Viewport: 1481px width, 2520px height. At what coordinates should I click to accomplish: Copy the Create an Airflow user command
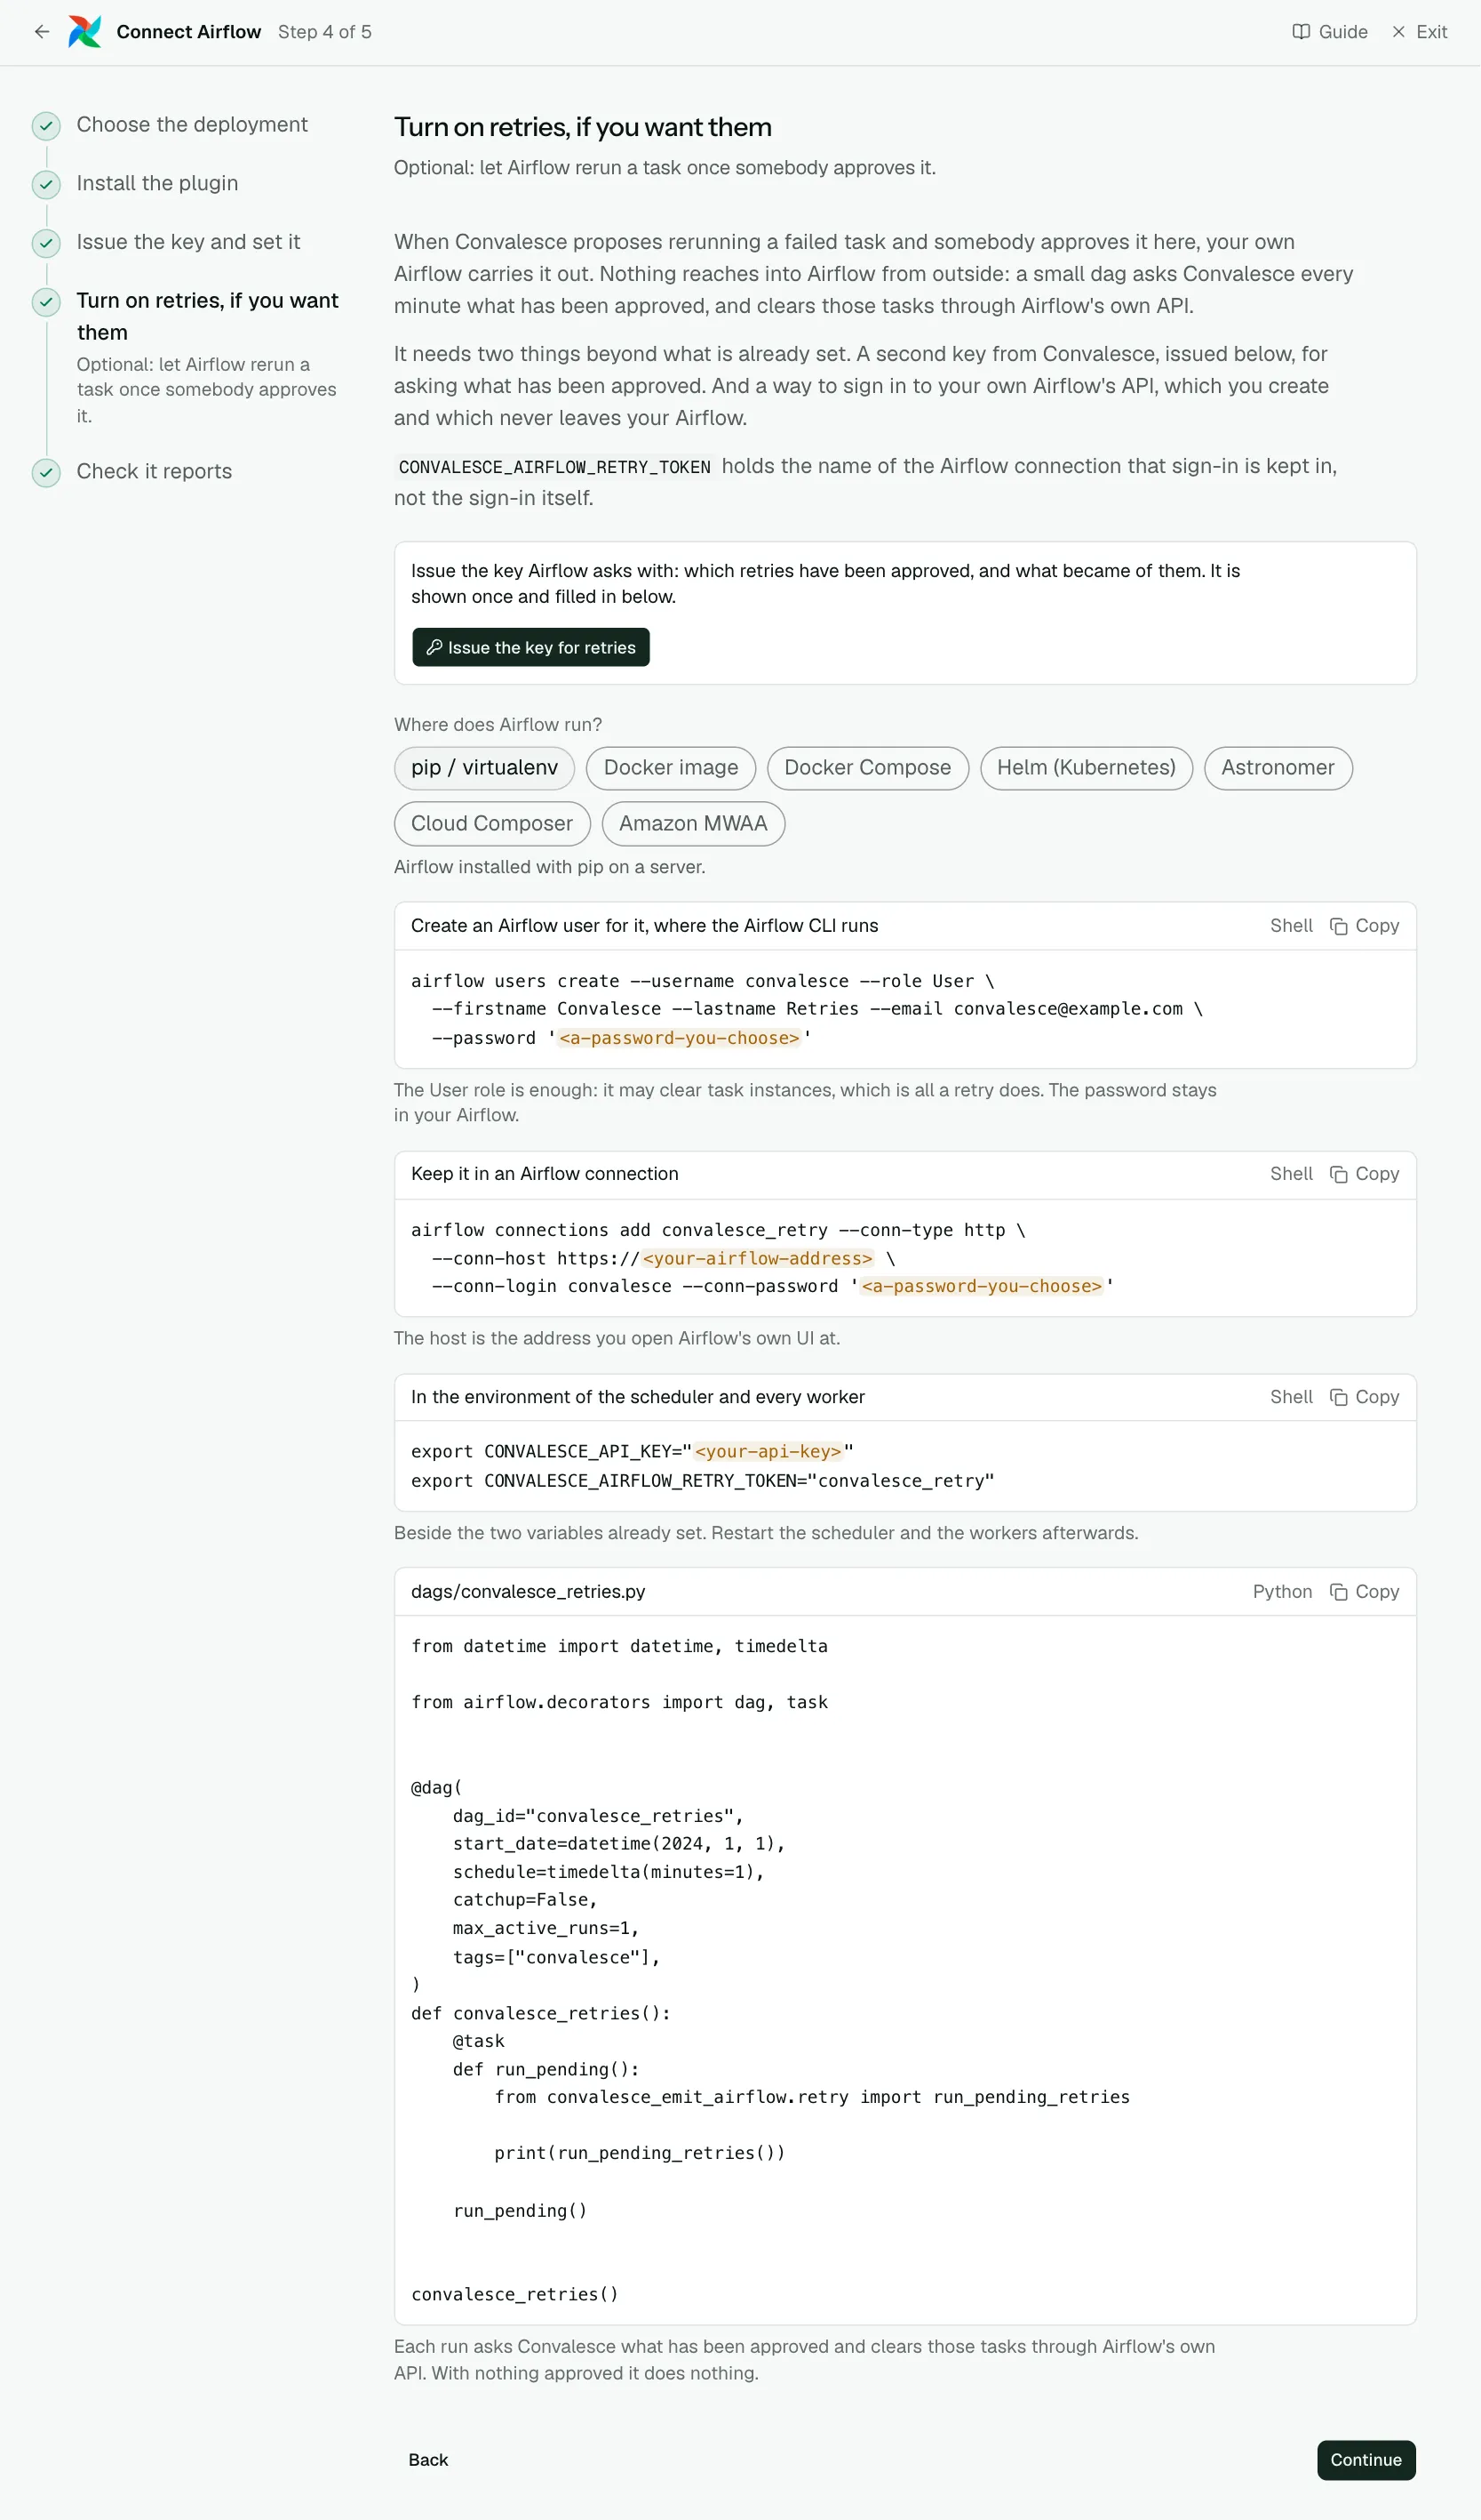tap(1364, 926)
